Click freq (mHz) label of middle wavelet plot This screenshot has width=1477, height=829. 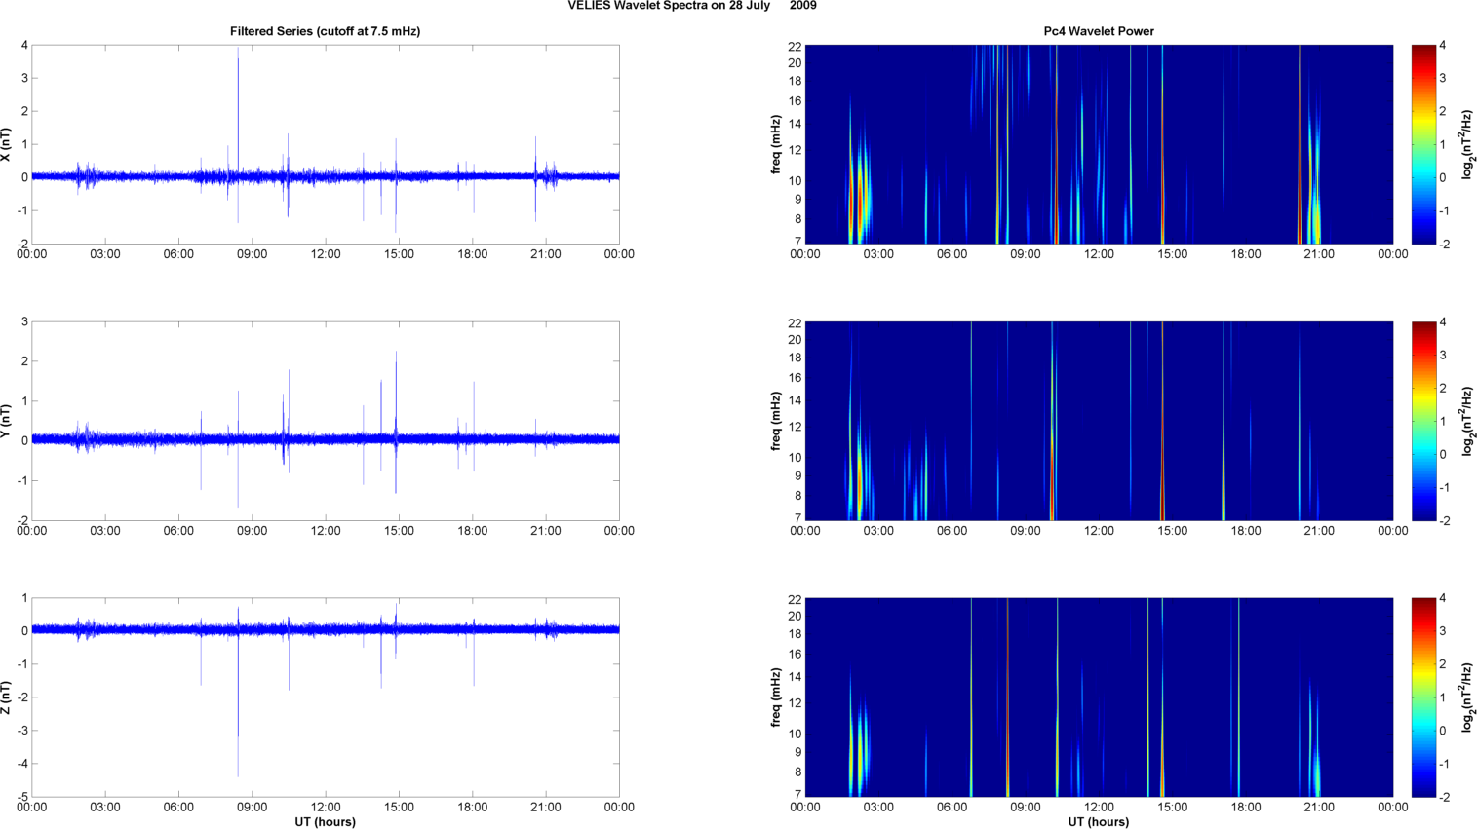(776, 421)
